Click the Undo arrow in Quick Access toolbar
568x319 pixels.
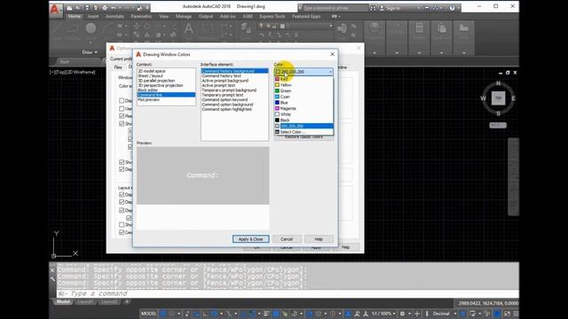114,8
